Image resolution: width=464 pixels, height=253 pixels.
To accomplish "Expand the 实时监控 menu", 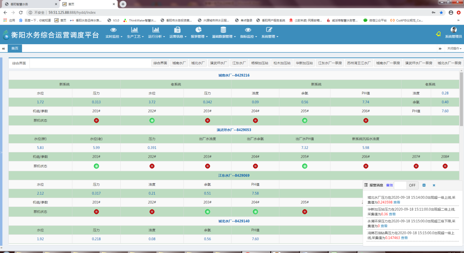I will pyautogui.click(x=114, y=32).
